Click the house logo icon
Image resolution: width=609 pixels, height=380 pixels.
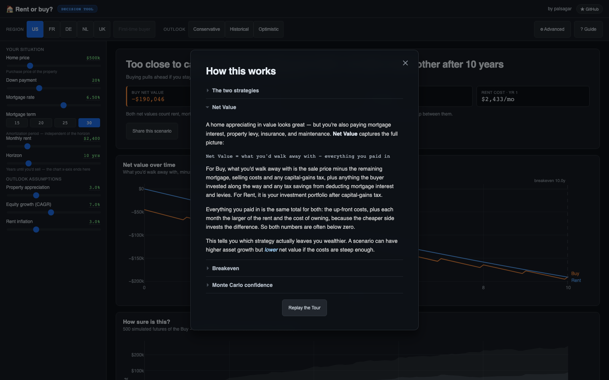click(10, 9)
